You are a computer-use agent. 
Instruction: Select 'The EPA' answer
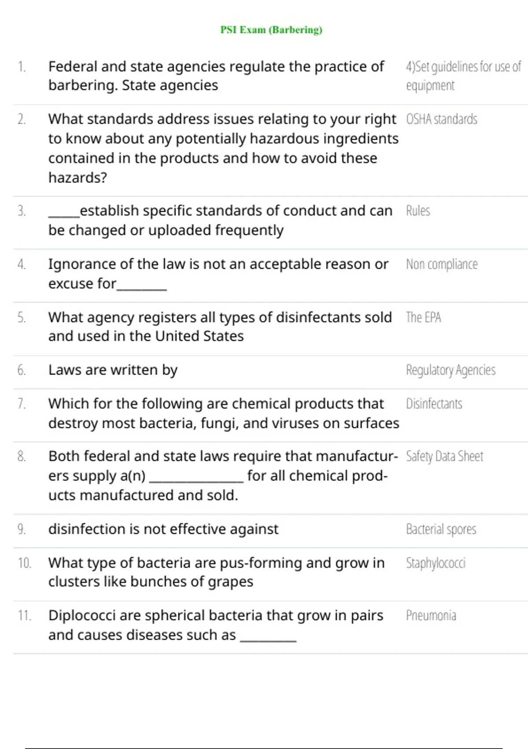click(423, 318)
